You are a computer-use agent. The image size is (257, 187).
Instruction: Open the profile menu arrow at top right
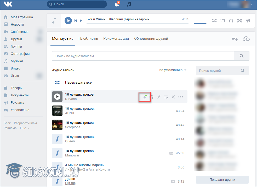252,4
